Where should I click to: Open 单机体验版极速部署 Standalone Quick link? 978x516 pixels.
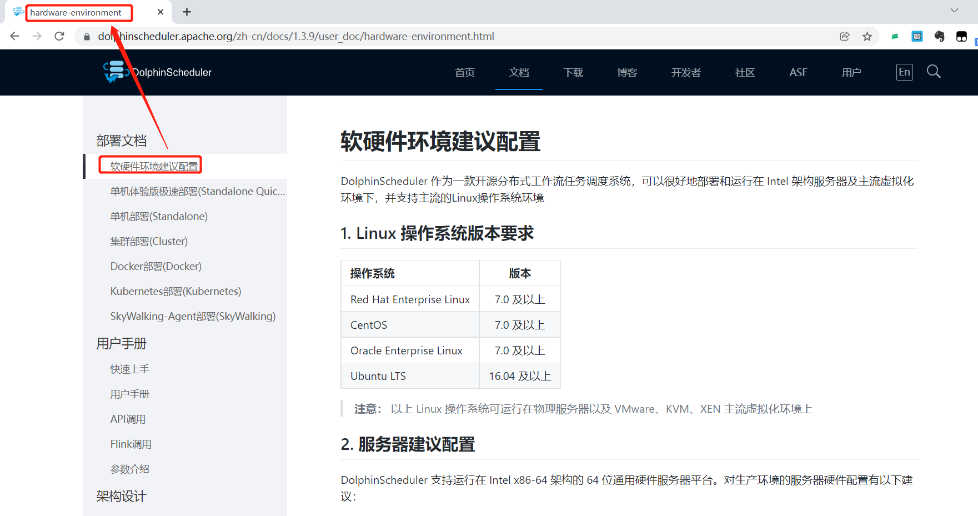pyautogui.click(x=198, y=192)
